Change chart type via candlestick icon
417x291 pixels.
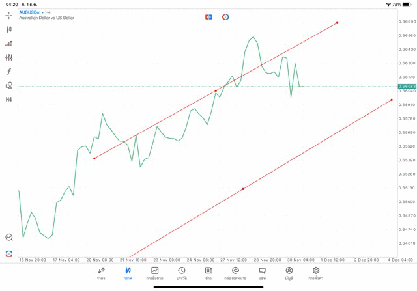click(x=9, y=29)
